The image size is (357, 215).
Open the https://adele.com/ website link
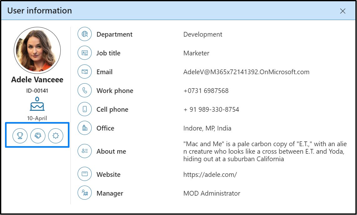(210, 174)
